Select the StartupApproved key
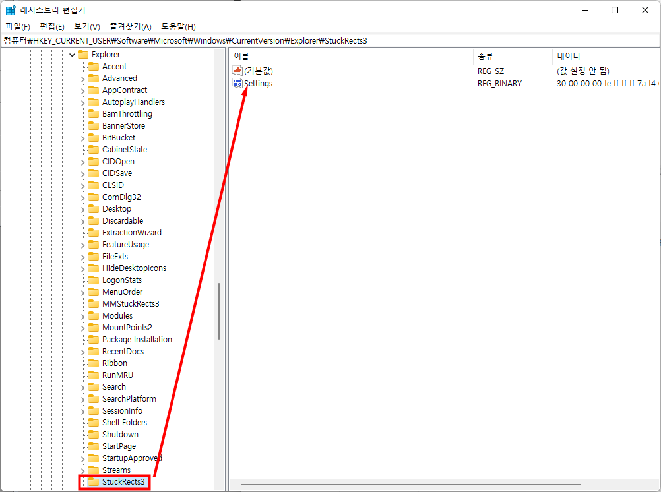Image resolution: width=661 pixels, height=492 pixels. pyautogui.click(x=132, y=458)
